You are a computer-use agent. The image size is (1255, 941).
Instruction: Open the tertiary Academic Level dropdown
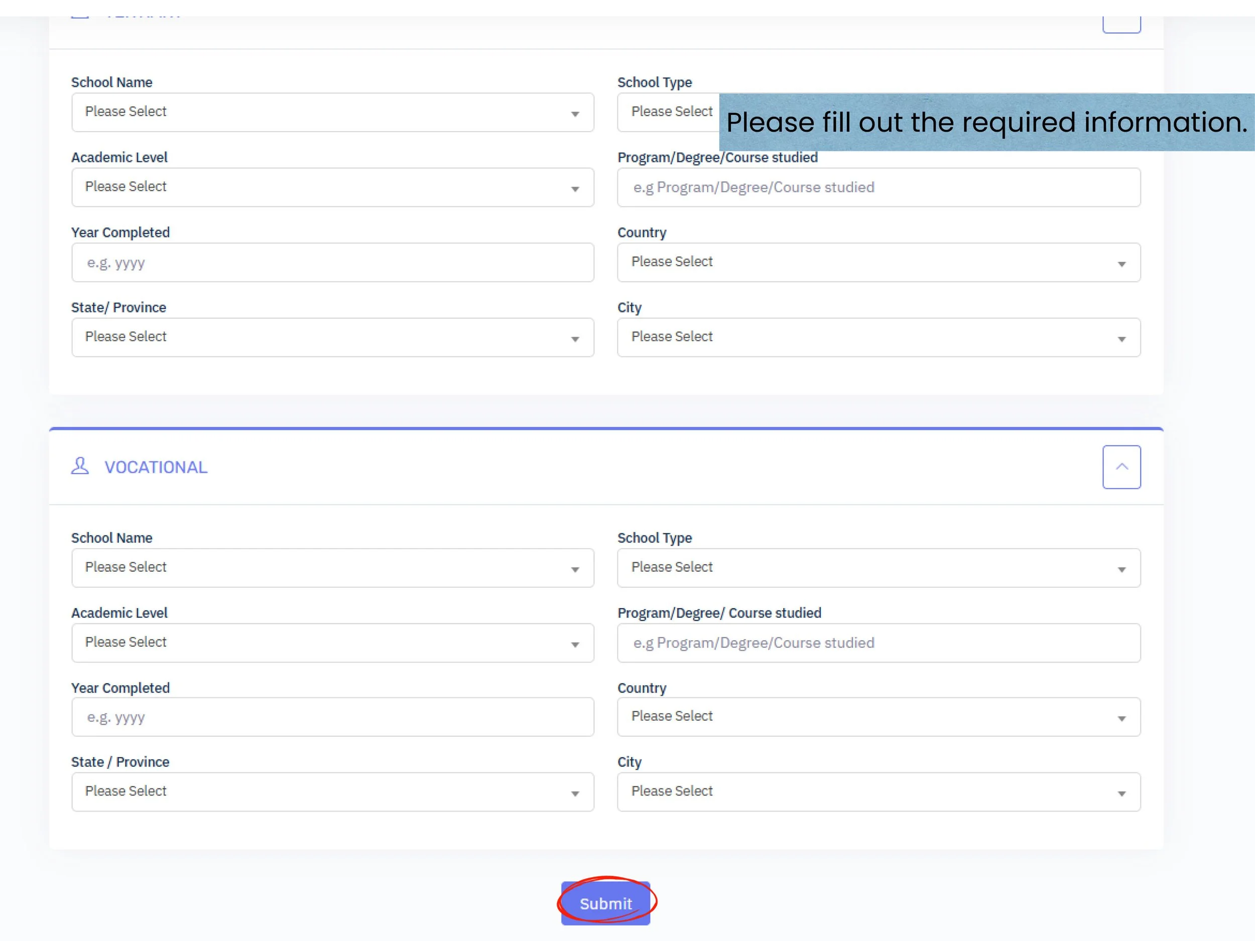(x=332, y=187)
